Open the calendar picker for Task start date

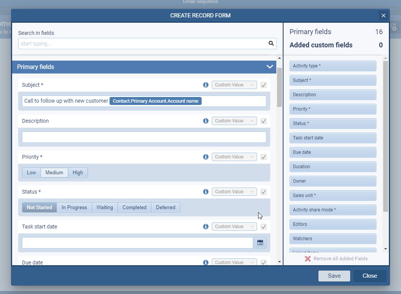[x=260, y=242]
